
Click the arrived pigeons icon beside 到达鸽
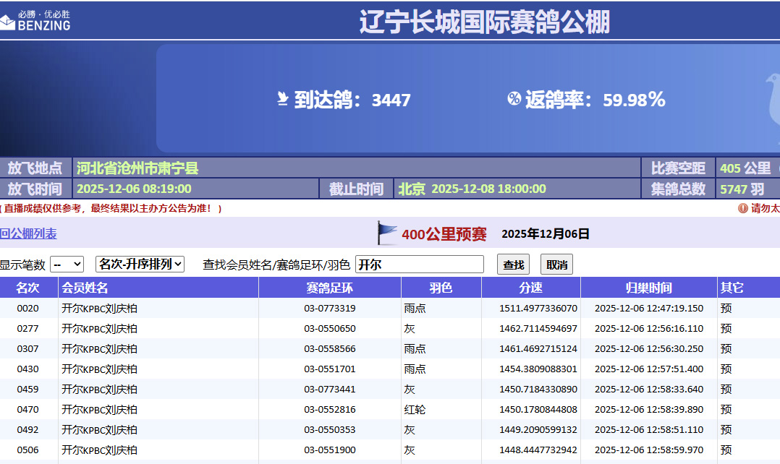[x=283, y=99]
